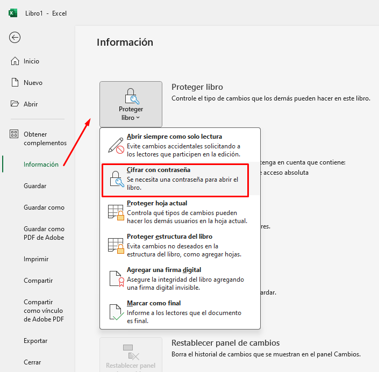379x372 pixels.
Task: Click the Agregar una firma digital icon
Action: [x=116, y=279]
